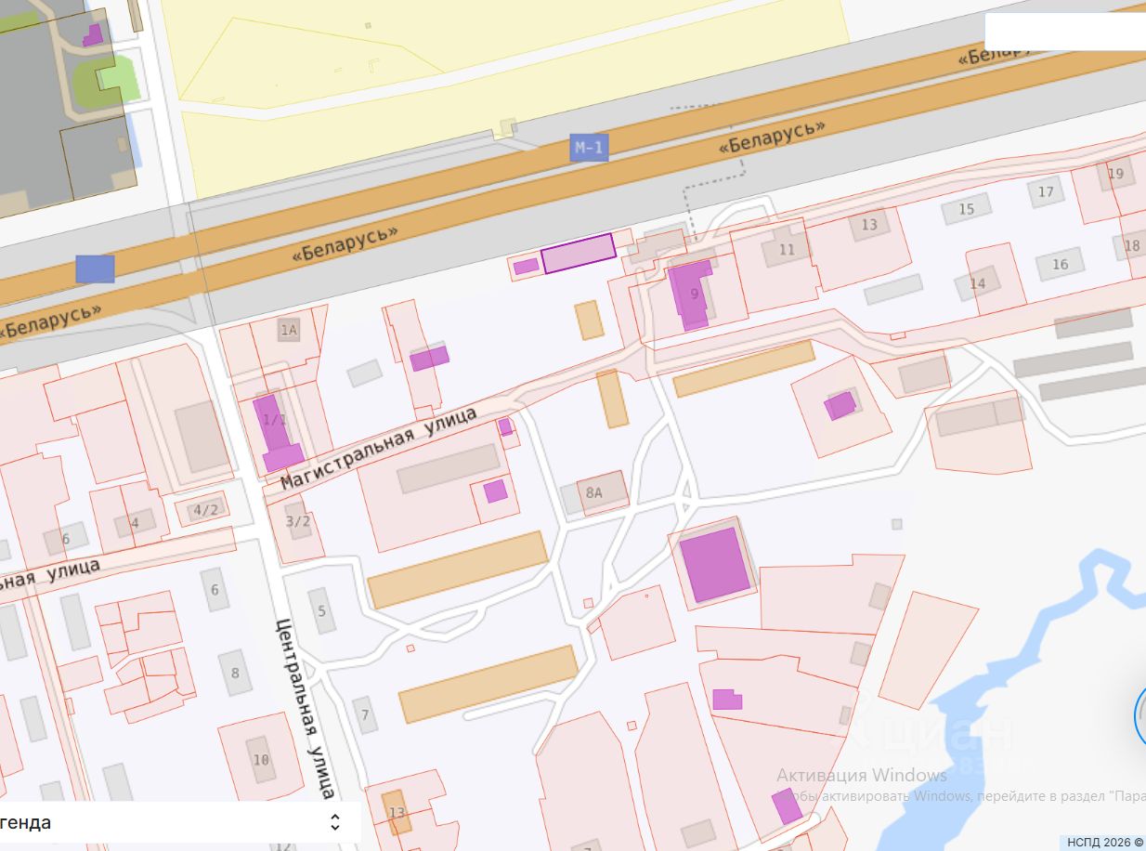The image size is (1146, 851).
Task: Select building number 5
Action: (x=322, y=610)
